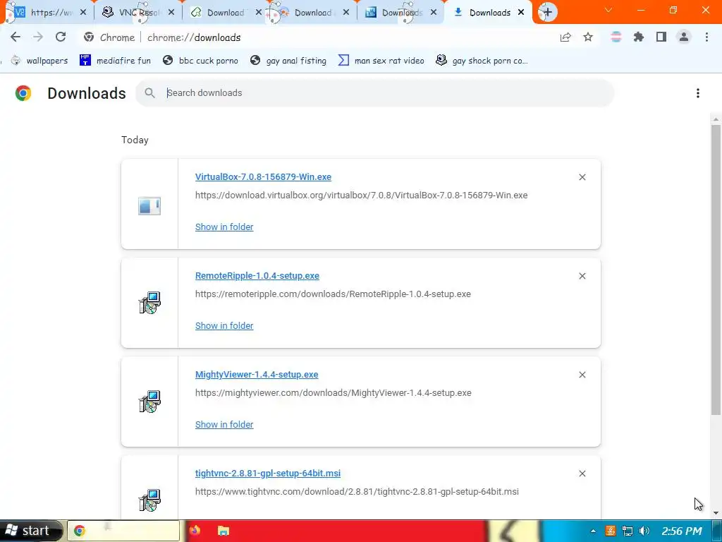Show hidden system tray icons
Screen dimensions: 722x542
click(x=592, y=531)
